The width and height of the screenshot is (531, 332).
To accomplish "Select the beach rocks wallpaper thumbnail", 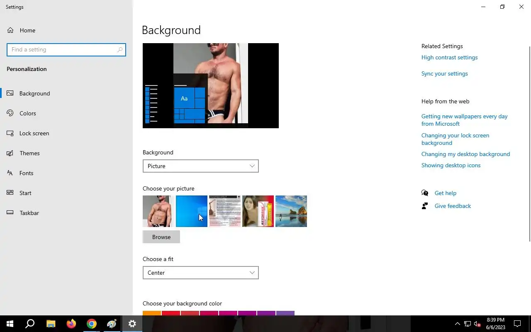I will click(291, 211).
